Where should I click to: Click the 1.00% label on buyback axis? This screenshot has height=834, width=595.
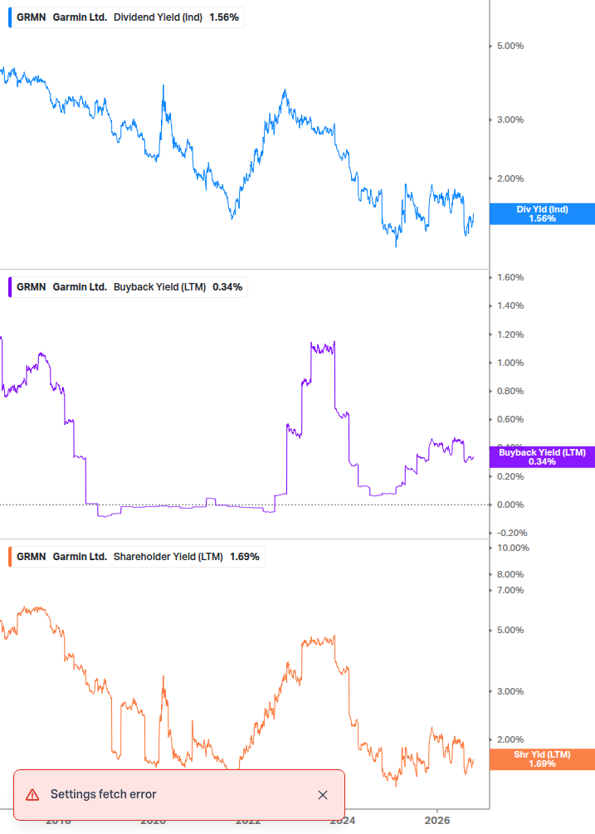(x=510, y=363)
